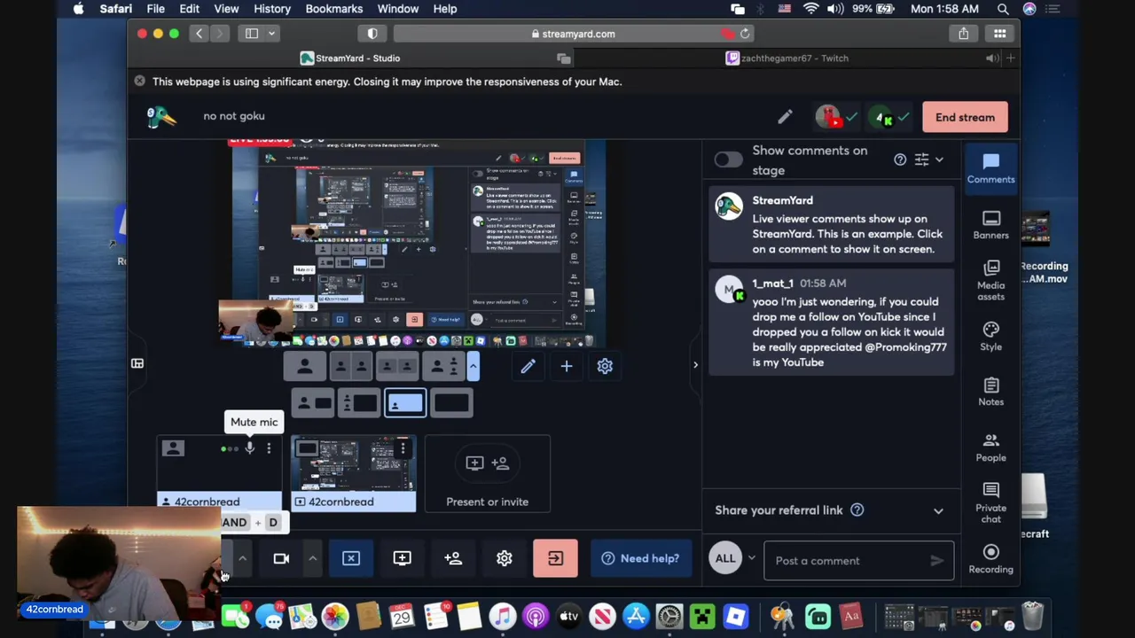The image size is (1135, 638).
Task: Select the person beside screen layout
Action: pyautogui.click(x=313, y=404)
